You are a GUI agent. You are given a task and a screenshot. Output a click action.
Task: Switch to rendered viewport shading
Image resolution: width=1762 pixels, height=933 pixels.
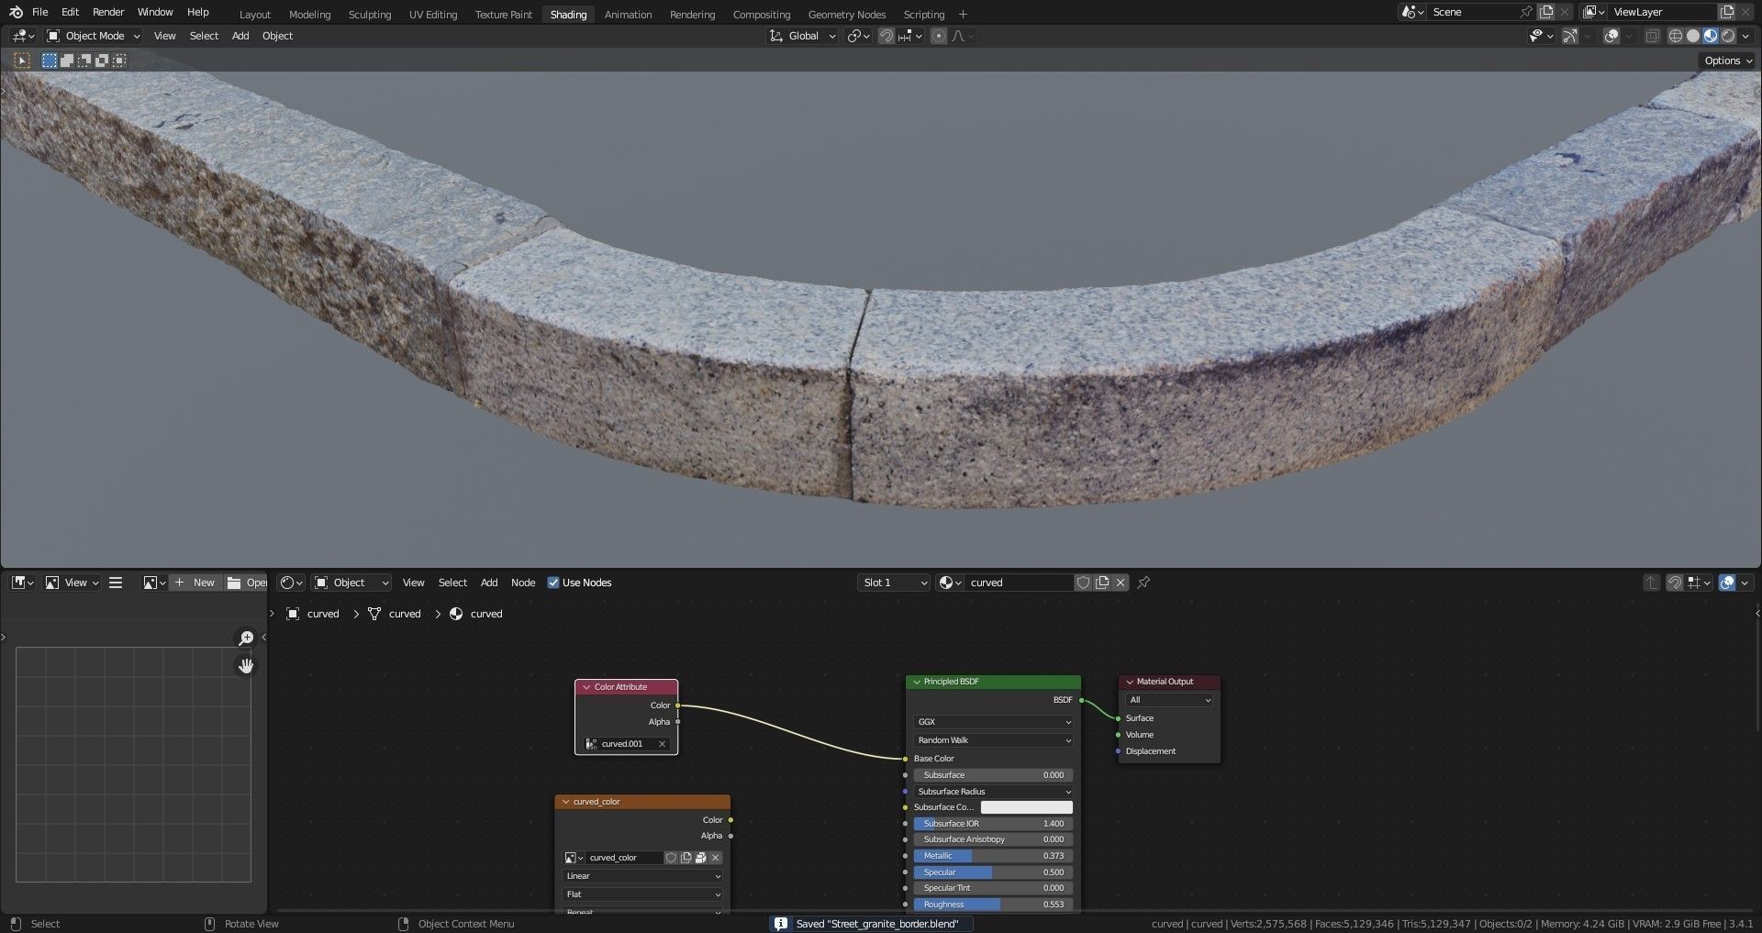pos(1728,36)
